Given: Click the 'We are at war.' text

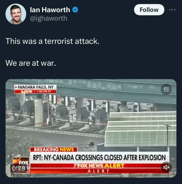Looking at the screenshot, I should (31, 63).
